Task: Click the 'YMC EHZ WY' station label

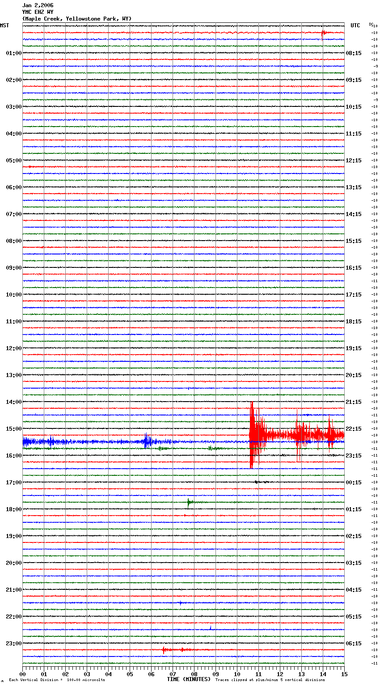Action: [38, 12]
